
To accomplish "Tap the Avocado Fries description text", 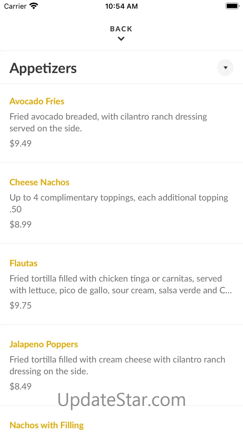I will [108, 122].
